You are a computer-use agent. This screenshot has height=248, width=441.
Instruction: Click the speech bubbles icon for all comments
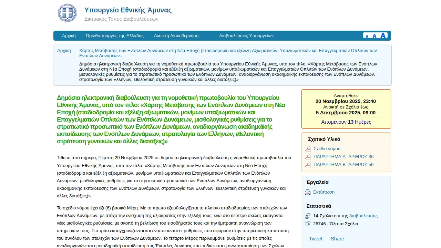pos(308,224)
